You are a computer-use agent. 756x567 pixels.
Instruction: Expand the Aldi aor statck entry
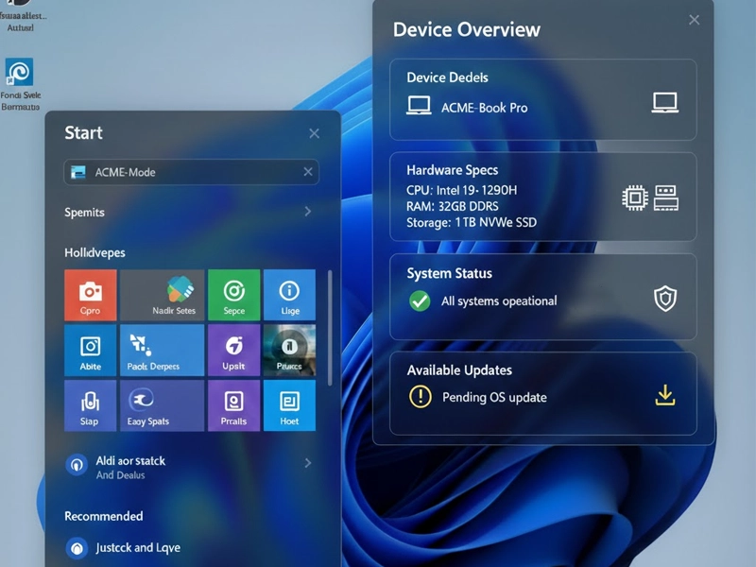point(308,463)
